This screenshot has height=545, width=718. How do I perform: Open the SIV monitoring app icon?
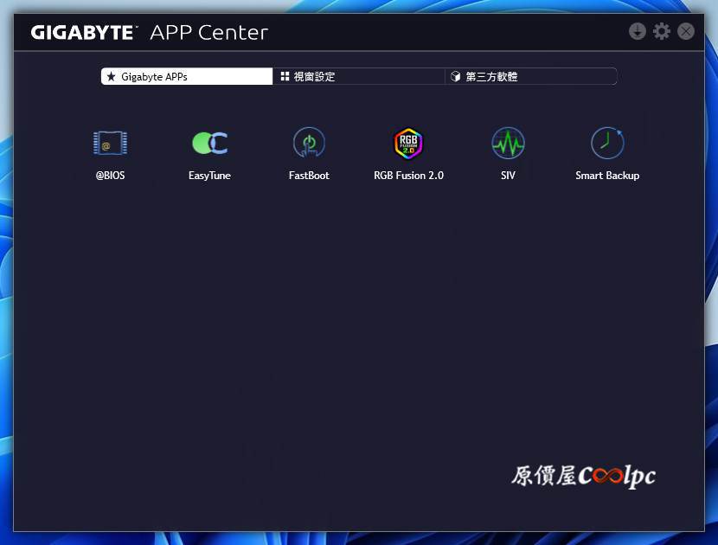point(508,143)
